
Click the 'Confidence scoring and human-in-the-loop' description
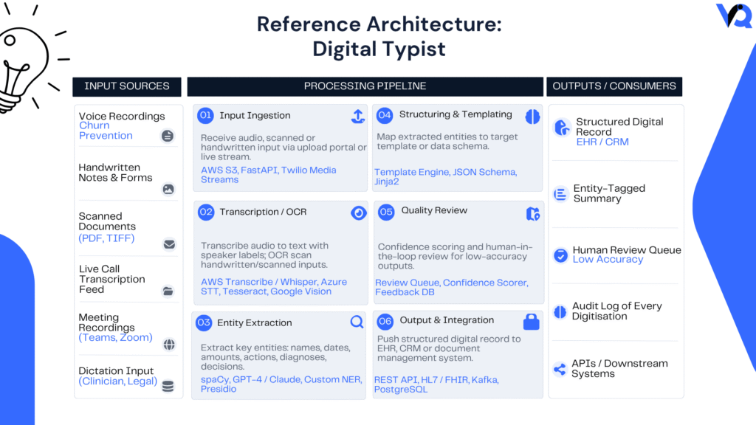[455, 256]
